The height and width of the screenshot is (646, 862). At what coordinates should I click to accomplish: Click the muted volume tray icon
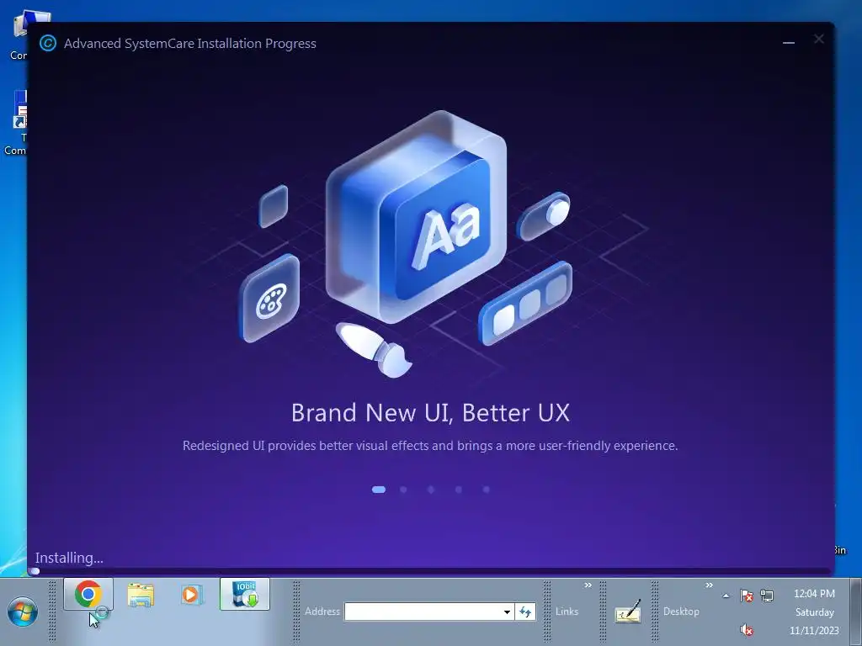747,629
